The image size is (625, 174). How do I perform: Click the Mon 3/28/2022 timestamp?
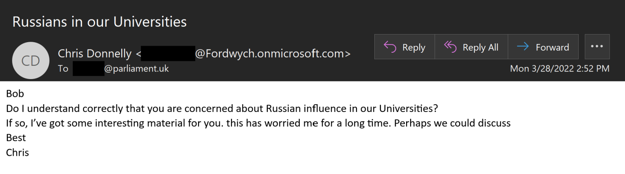click(x=559, y=69)
